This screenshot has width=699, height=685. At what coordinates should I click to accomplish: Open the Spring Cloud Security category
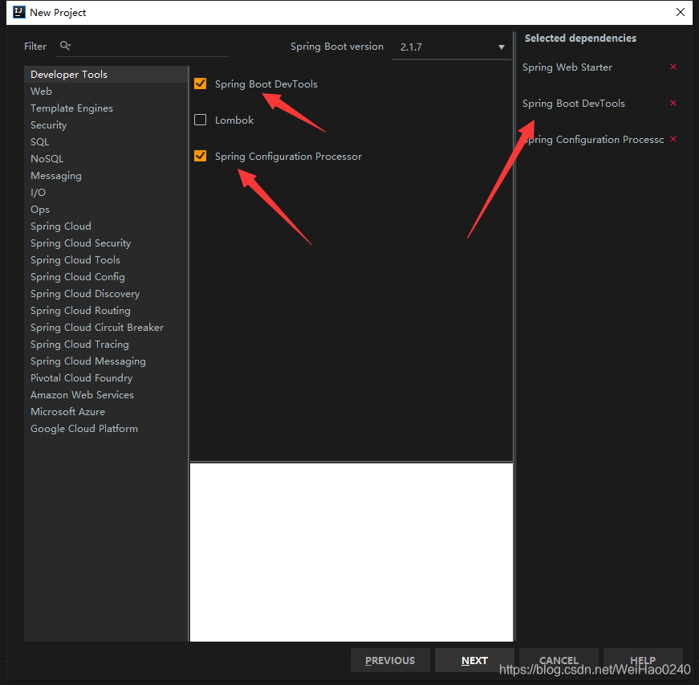point(106,243)
